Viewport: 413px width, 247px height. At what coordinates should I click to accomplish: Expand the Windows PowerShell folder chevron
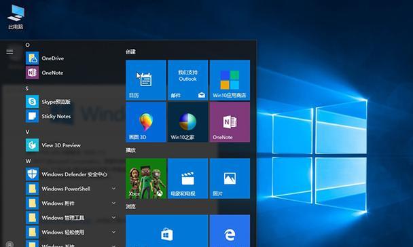[x=113, y=189]
